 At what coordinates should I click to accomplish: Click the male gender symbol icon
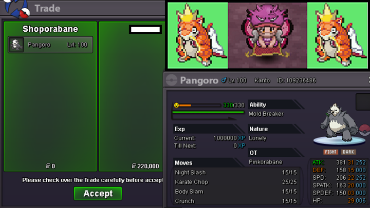pos(224,80)
